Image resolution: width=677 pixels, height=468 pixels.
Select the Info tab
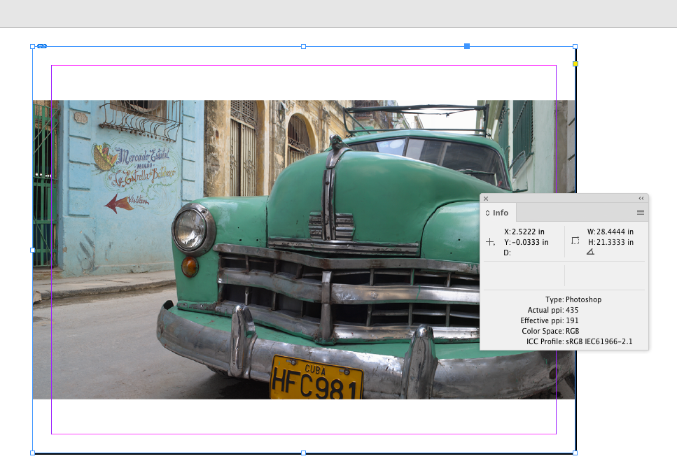(500, 213)
